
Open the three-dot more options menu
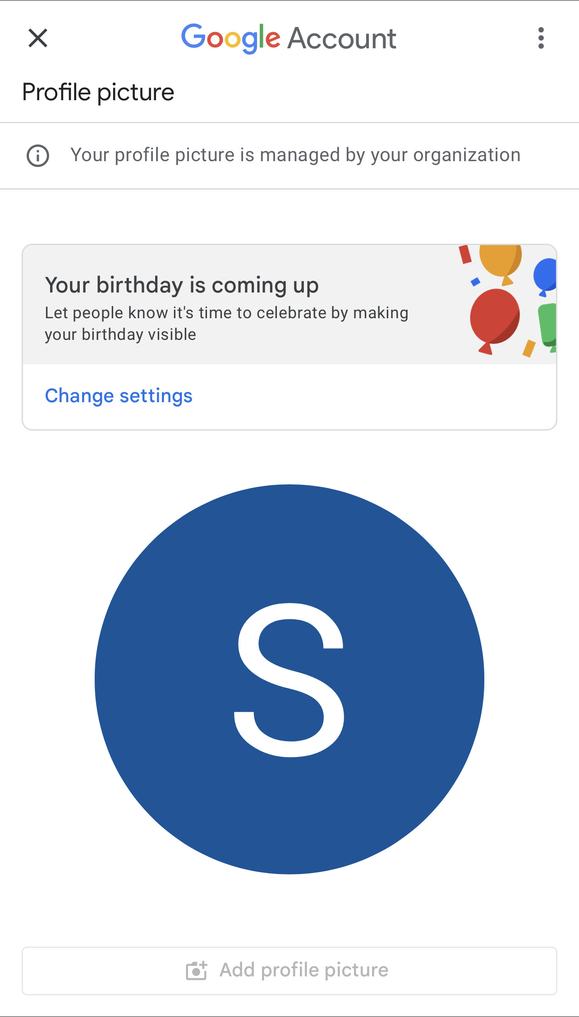[541, 38]
